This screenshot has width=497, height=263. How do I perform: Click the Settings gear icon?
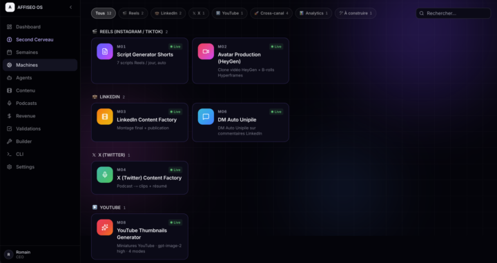coord(10,166)
